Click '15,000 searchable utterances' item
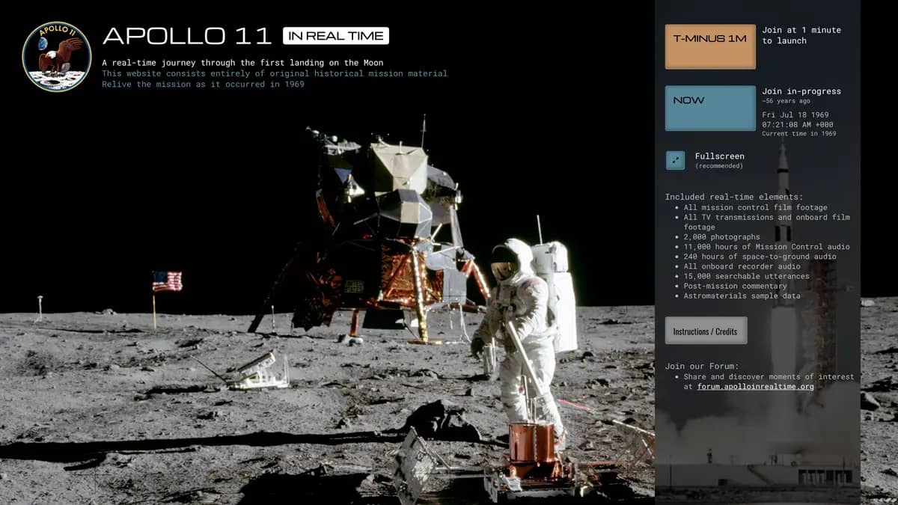Viewport: 898px width, 505px height. pos(746,276)
